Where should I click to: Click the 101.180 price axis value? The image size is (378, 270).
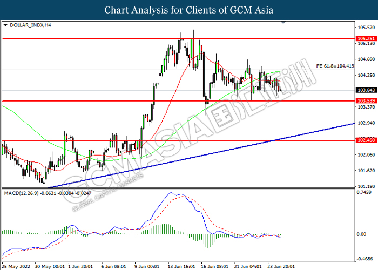point(366,186)
